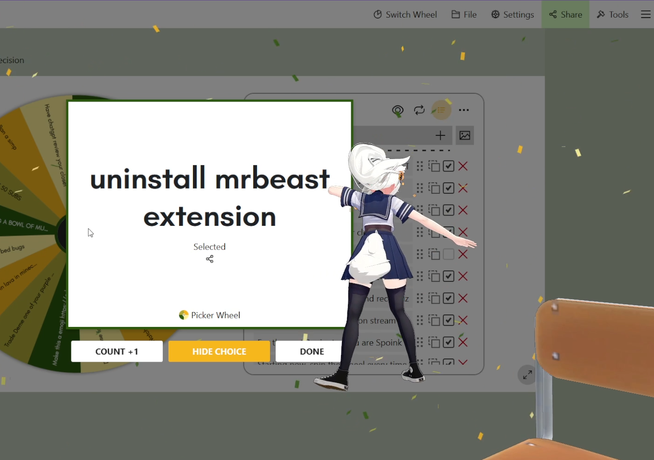Delete the second input row in the list

(x=463, y=188)
